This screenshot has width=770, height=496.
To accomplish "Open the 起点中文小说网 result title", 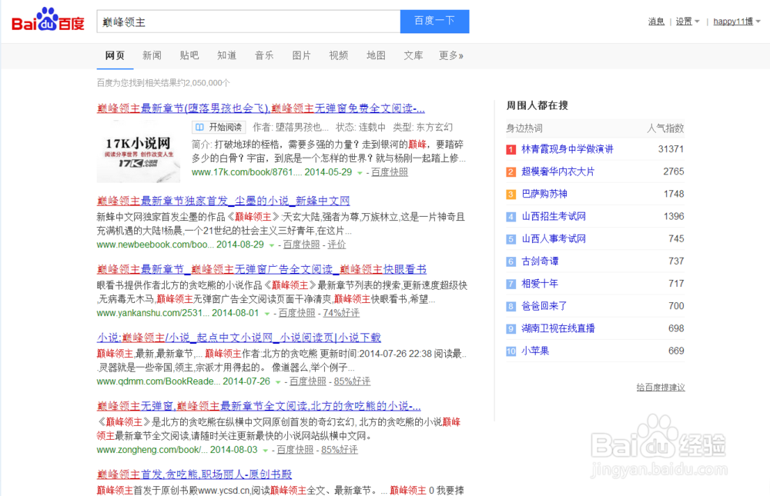I will click(239, 338).
